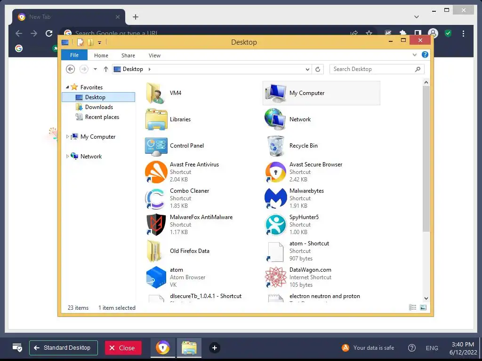Reload the page in the browser toolbar
The height and width of the screenshot is (361, 482).
coord(49,33)
